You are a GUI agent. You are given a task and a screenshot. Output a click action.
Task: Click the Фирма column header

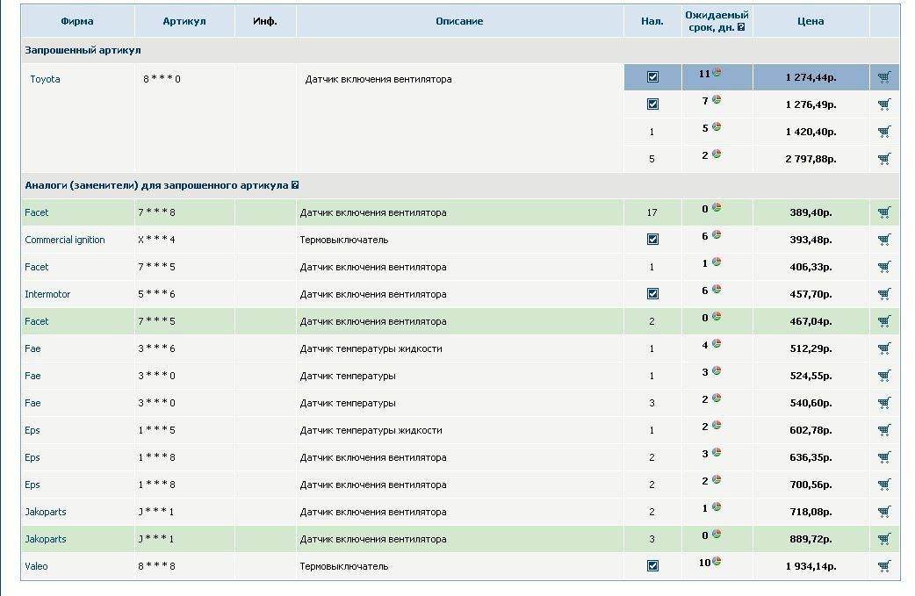[77, 21]
